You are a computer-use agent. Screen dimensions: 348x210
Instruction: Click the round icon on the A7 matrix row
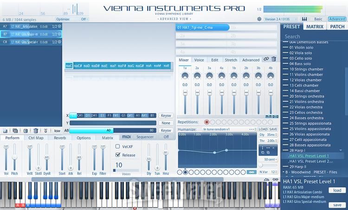(x=59, y=26)
